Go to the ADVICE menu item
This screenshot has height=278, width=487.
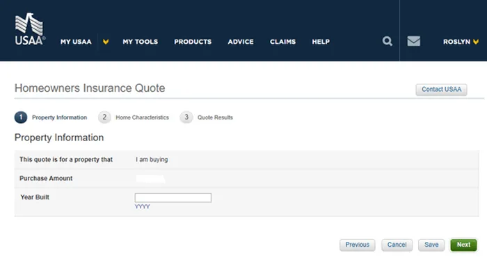point(241,42)
